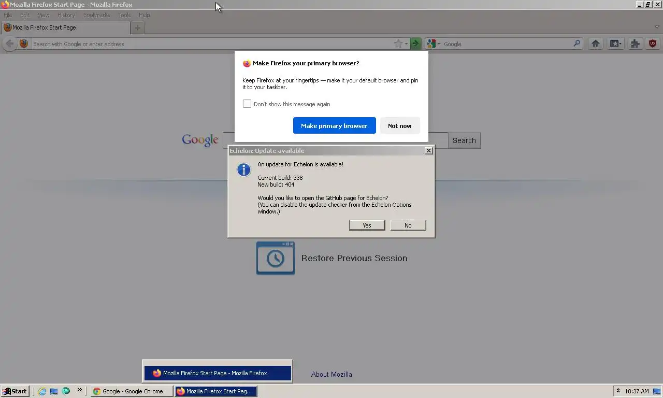
Task: Select the Mozilla Firefox Start Page tab
Action: click(65, 27)
